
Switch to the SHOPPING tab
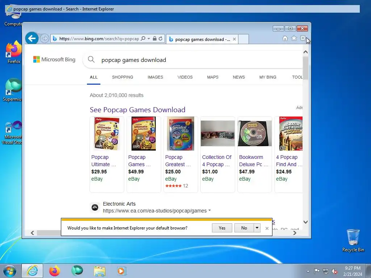pyautogui.click(x=122, y=77)
